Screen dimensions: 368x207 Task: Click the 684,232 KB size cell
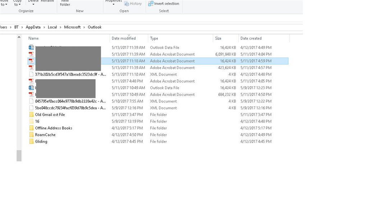tap(227, 95)
